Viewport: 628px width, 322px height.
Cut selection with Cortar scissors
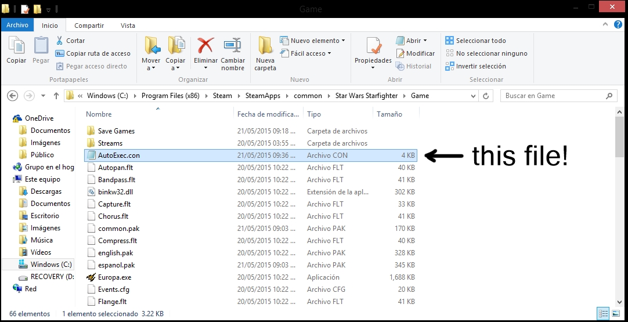point(70,41)
